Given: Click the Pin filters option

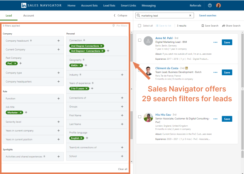Looking at the screenshot, I should [120, 26].
